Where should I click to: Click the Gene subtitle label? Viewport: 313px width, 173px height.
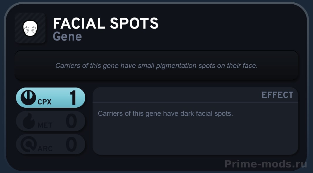click(x=67, y=36)
